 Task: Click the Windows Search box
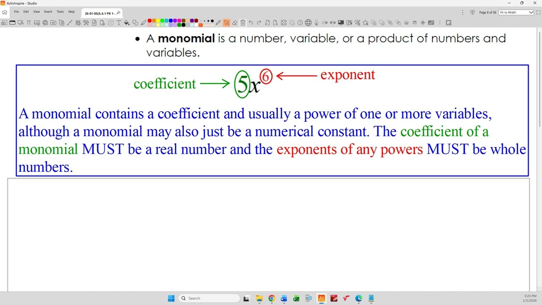[209, 298]
